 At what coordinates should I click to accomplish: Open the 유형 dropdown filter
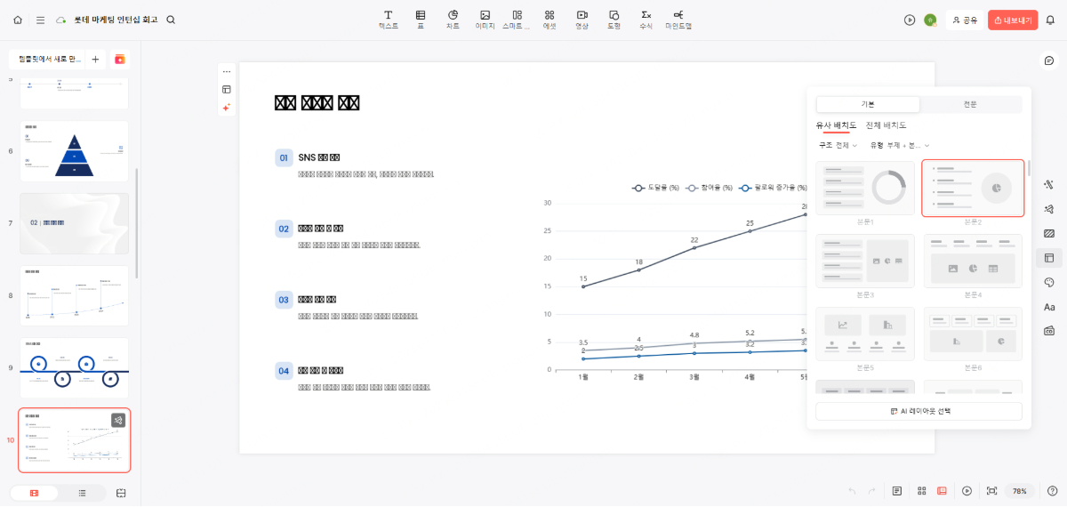(900, 145)
